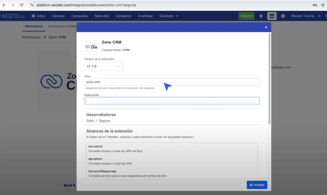Open site info icon in address bar
Image resolution: width=327 pixels, height=195 pixels.
coord(32,5)
